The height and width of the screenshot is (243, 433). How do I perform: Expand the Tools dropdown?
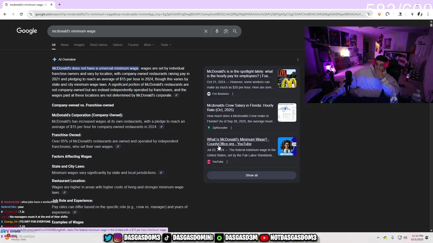[166, 45]
